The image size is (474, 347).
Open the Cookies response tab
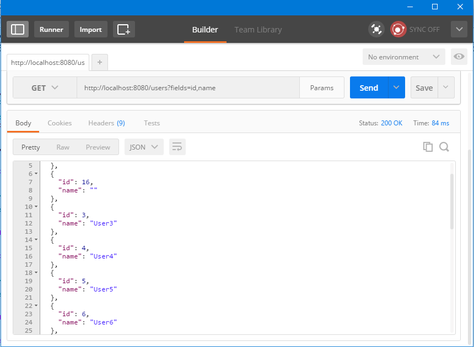coord(60,123)
